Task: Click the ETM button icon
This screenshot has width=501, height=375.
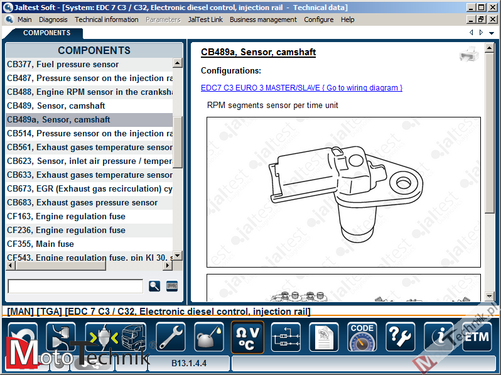Action: tap(477, 337)
